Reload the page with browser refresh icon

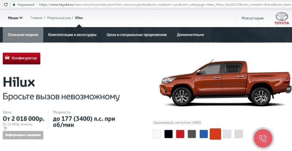pyautogui.click(x=6, y=4)
